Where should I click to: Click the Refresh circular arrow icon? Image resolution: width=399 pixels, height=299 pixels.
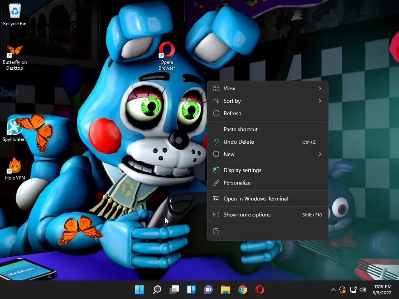tap(216, 113)
